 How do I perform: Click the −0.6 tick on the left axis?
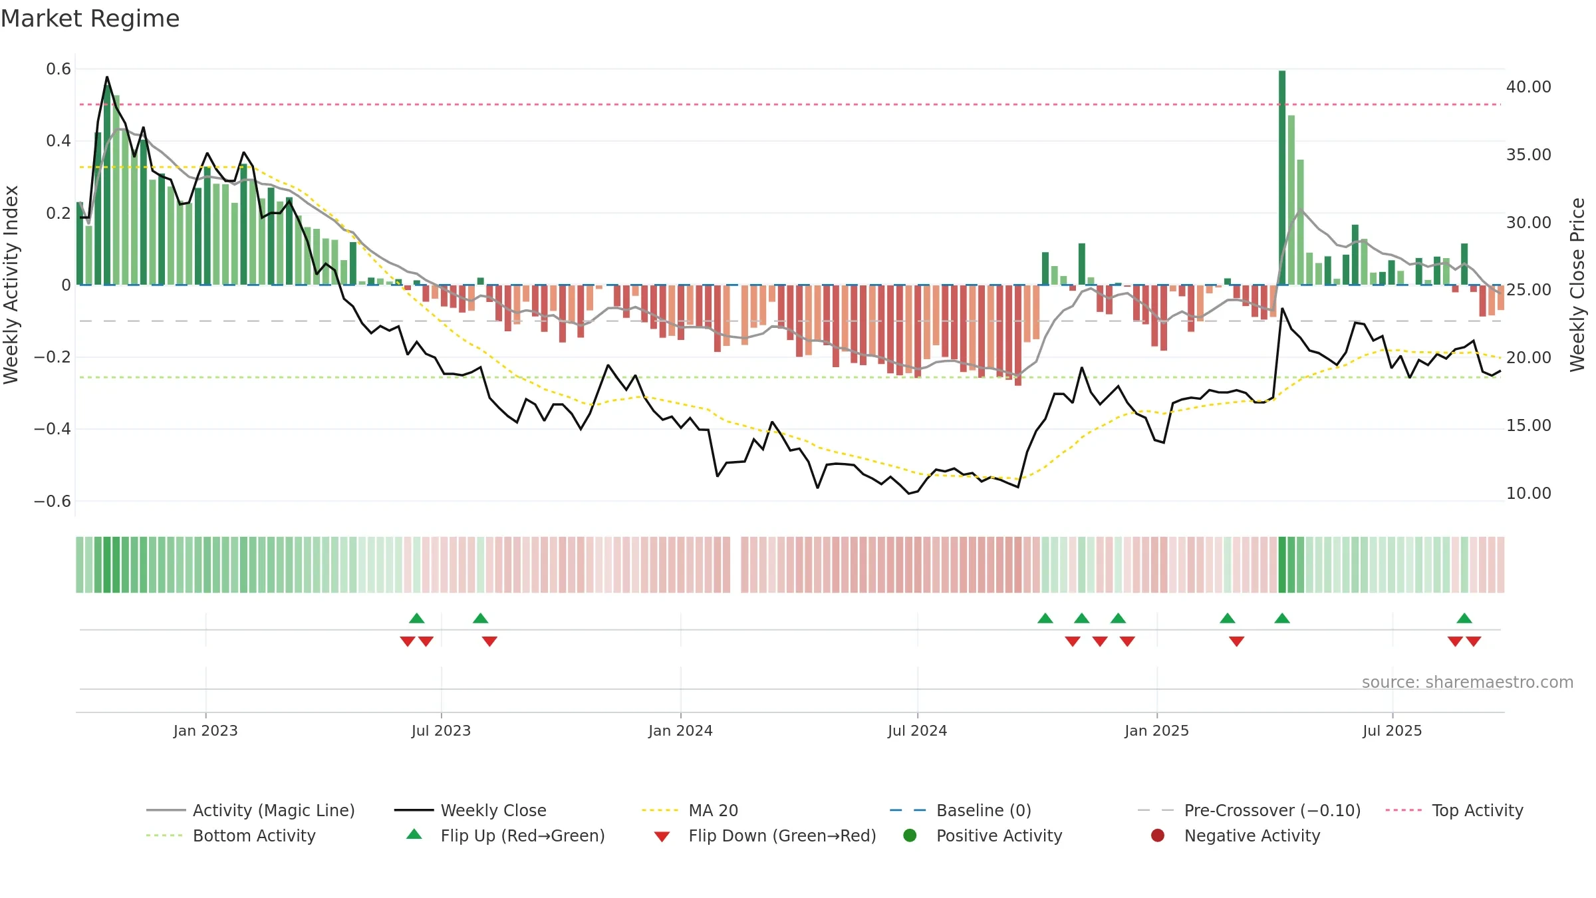(53, 501)
